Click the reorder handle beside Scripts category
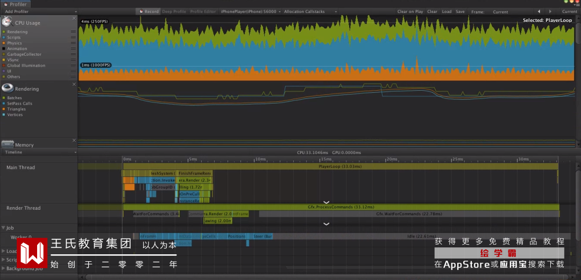The image size is (581, 280). [x=73, y=38]
